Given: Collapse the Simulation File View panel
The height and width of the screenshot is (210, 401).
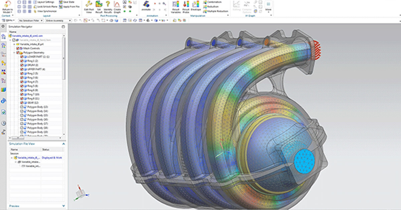Looking at the screenshot, I should 63,144.
